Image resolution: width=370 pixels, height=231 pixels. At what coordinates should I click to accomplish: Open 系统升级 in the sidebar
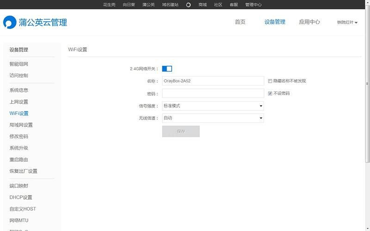tap(19, 148)
